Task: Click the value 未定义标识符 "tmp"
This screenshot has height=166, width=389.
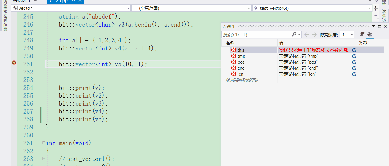Action: coord(298,56)
